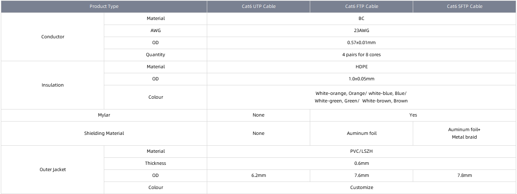Select the 1.0±0.05mm insulation OD cell

(361, 79)
